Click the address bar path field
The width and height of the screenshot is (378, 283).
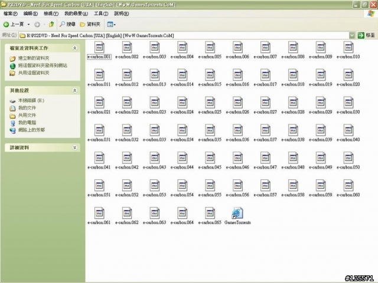[184, 35]
